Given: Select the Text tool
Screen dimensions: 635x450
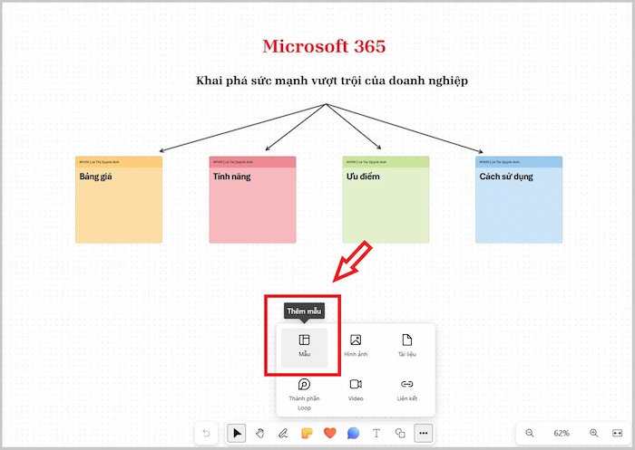Looking at the screenshot, I should pyautogui.click(x=376, y=434).
